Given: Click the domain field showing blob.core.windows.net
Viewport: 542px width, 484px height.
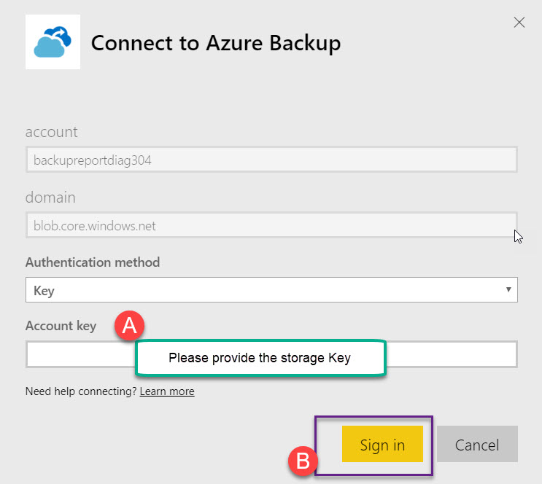Looking at the screenshot, I should 271,226.
